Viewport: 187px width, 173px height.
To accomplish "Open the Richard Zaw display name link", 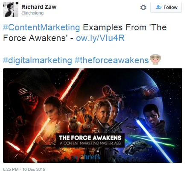I will pos(39,7).
